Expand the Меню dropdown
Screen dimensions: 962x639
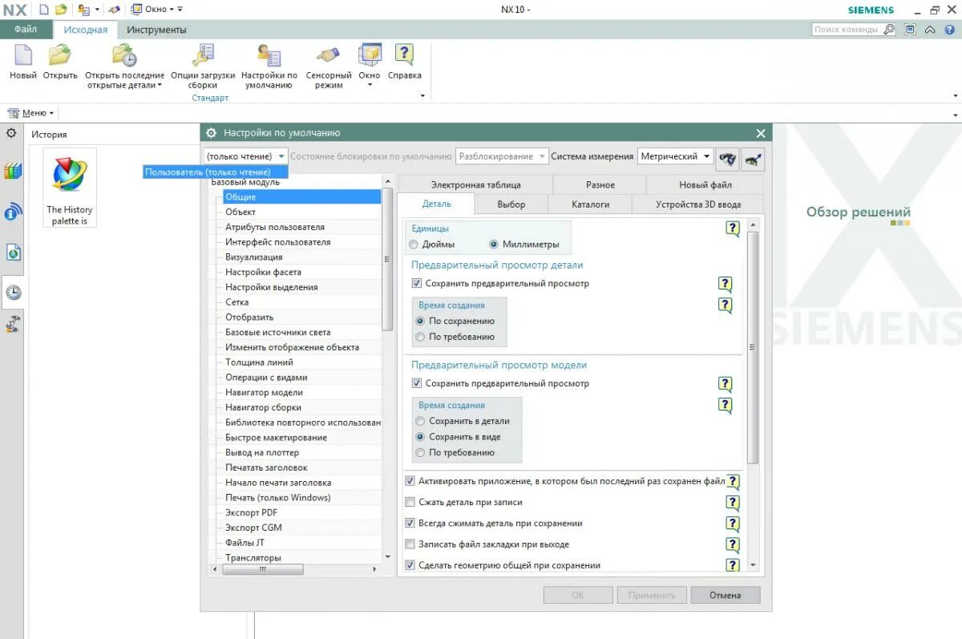31,113
